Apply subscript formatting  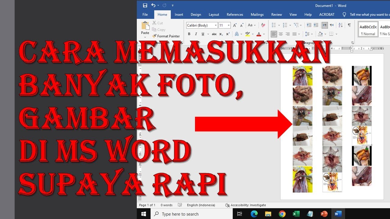click(221, 34)
